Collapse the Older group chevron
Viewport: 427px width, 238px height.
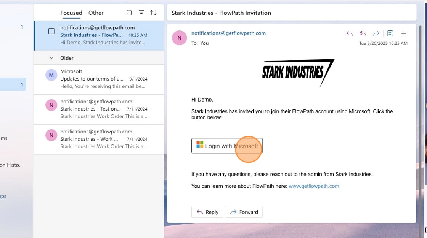[x=51, y=58]
